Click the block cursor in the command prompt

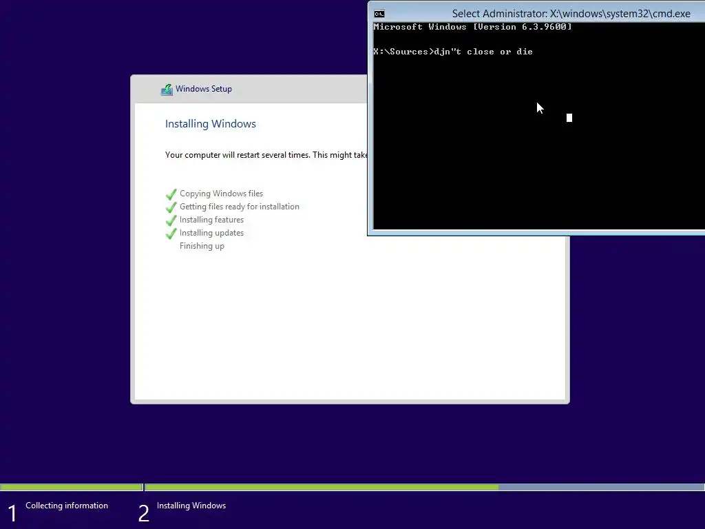coord(569,118)
